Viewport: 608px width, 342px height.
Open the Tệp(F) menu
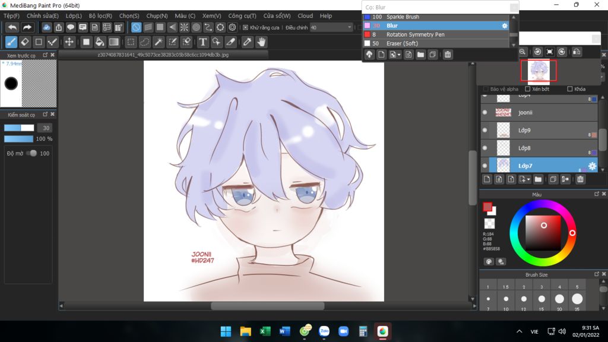12,16
